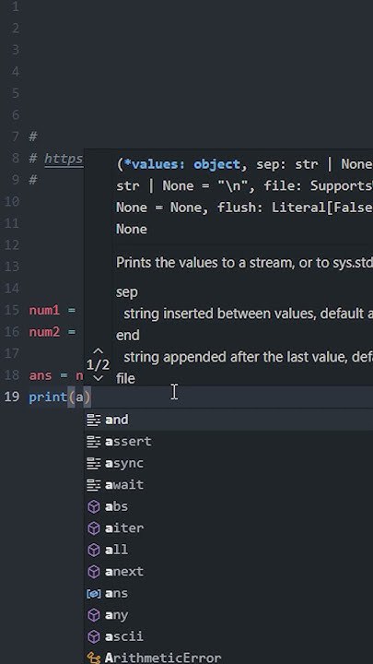Pick the 'await' keyword icon
Viewport: 373px width, 664px height.
point(93,485)
